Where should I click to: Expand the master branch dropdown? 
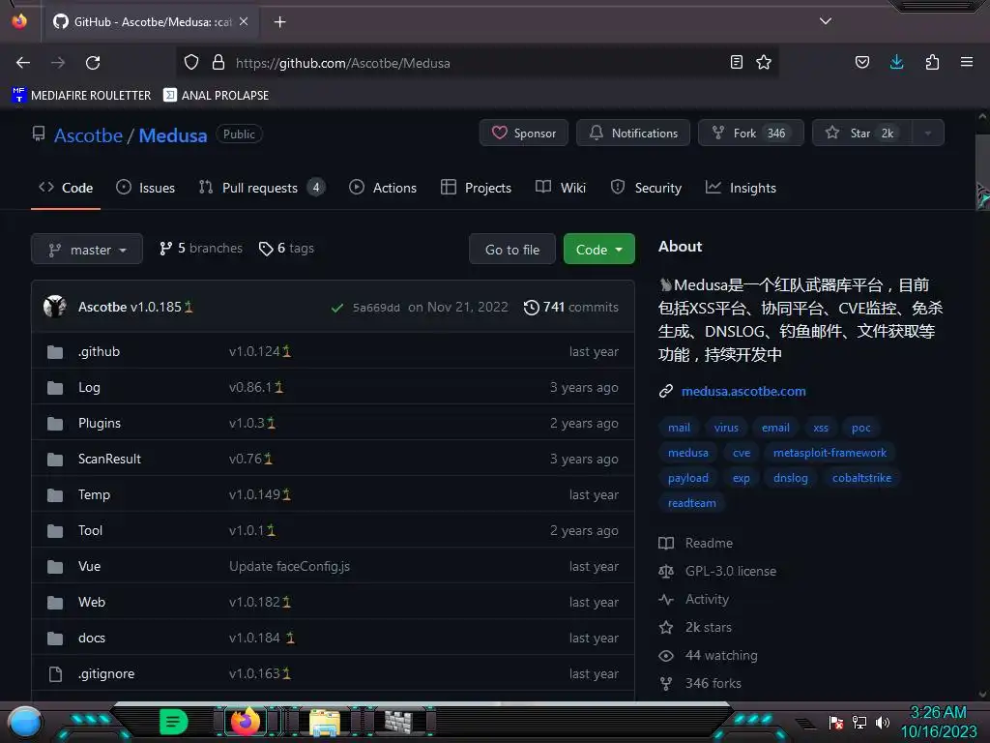(86, 249)
